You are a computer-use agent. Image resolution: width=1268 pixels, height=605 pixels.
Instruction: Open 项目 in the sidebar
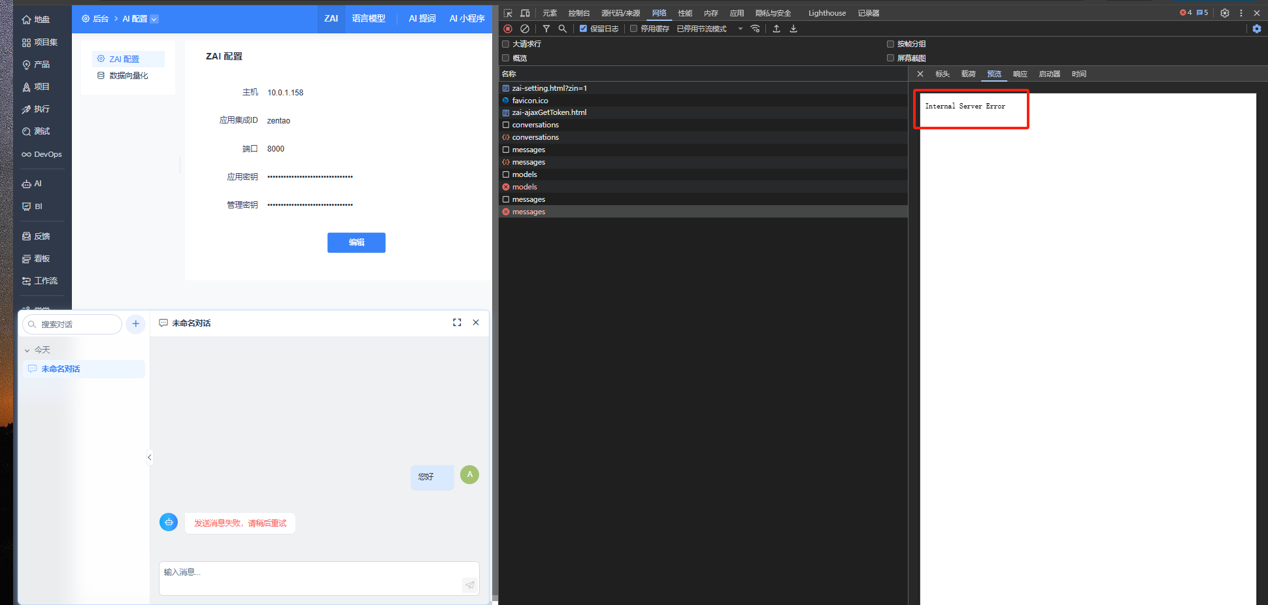(36, 87)
